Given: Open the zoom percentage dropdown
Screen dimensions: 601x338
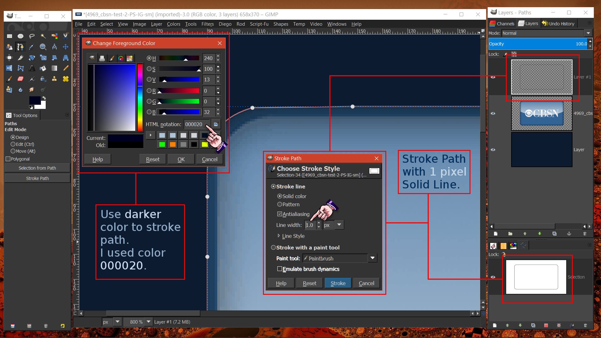Looking at the screenshot, I should point(148,322).
